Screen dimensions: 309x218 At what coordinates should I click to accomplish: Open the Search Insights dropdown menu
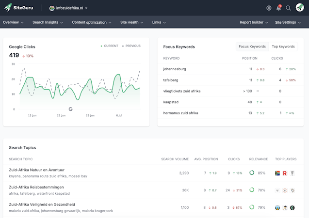48,22
